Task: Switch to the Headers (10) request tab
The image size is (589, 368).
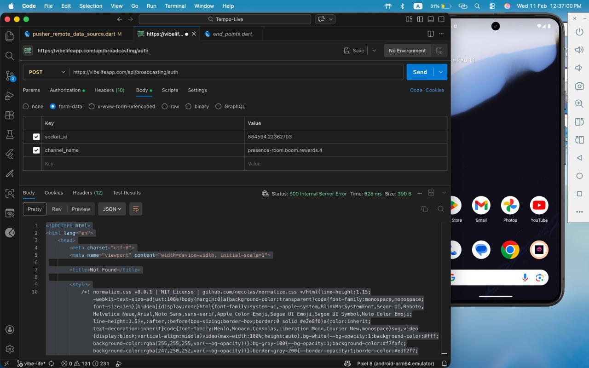Action: coord(109,90)
